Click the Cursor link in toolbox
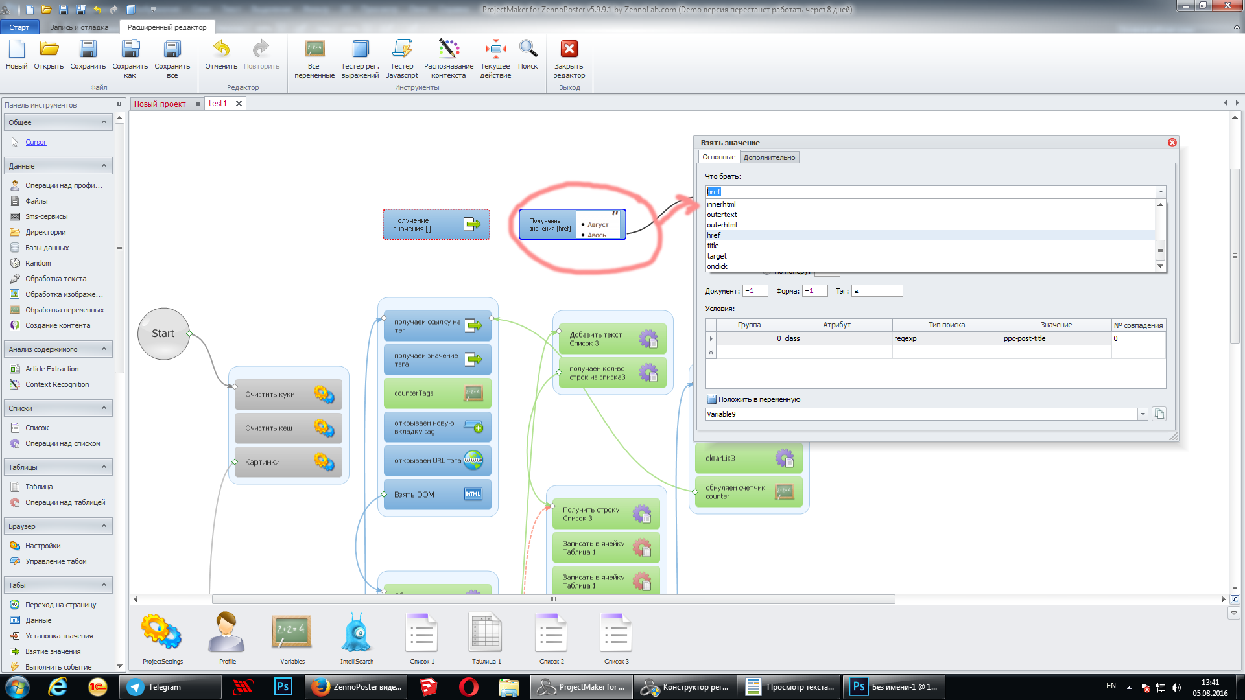 click(x=36, y=142)
